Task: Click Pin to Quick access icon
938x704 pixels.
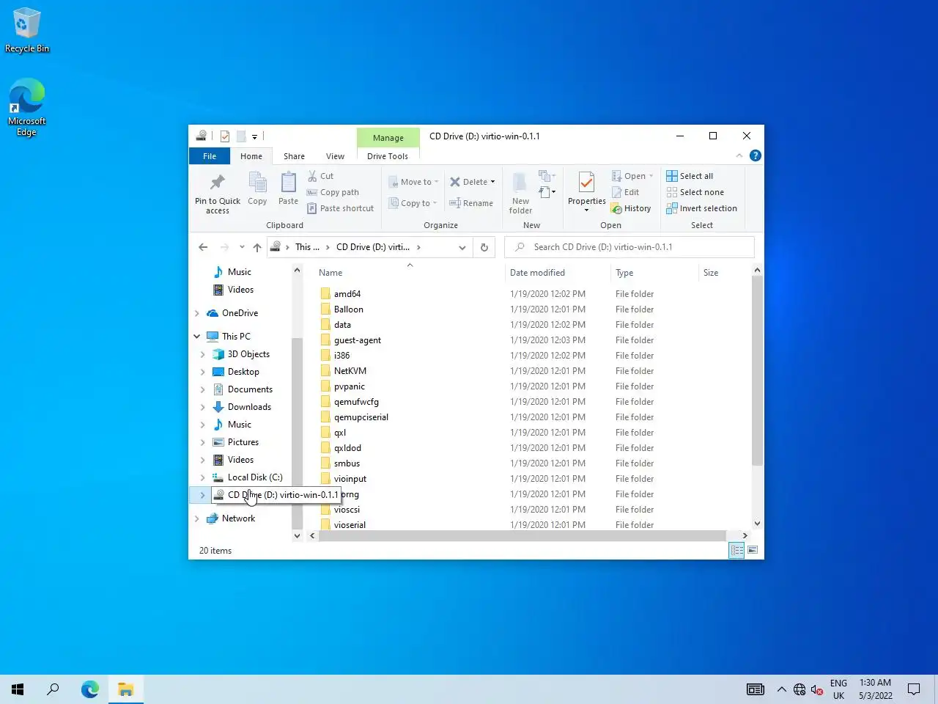Action: [x=218, y=183]
